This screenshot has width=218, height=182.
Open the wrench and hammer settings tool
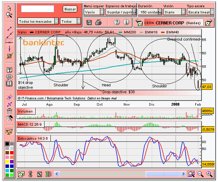tap(9, 118)
